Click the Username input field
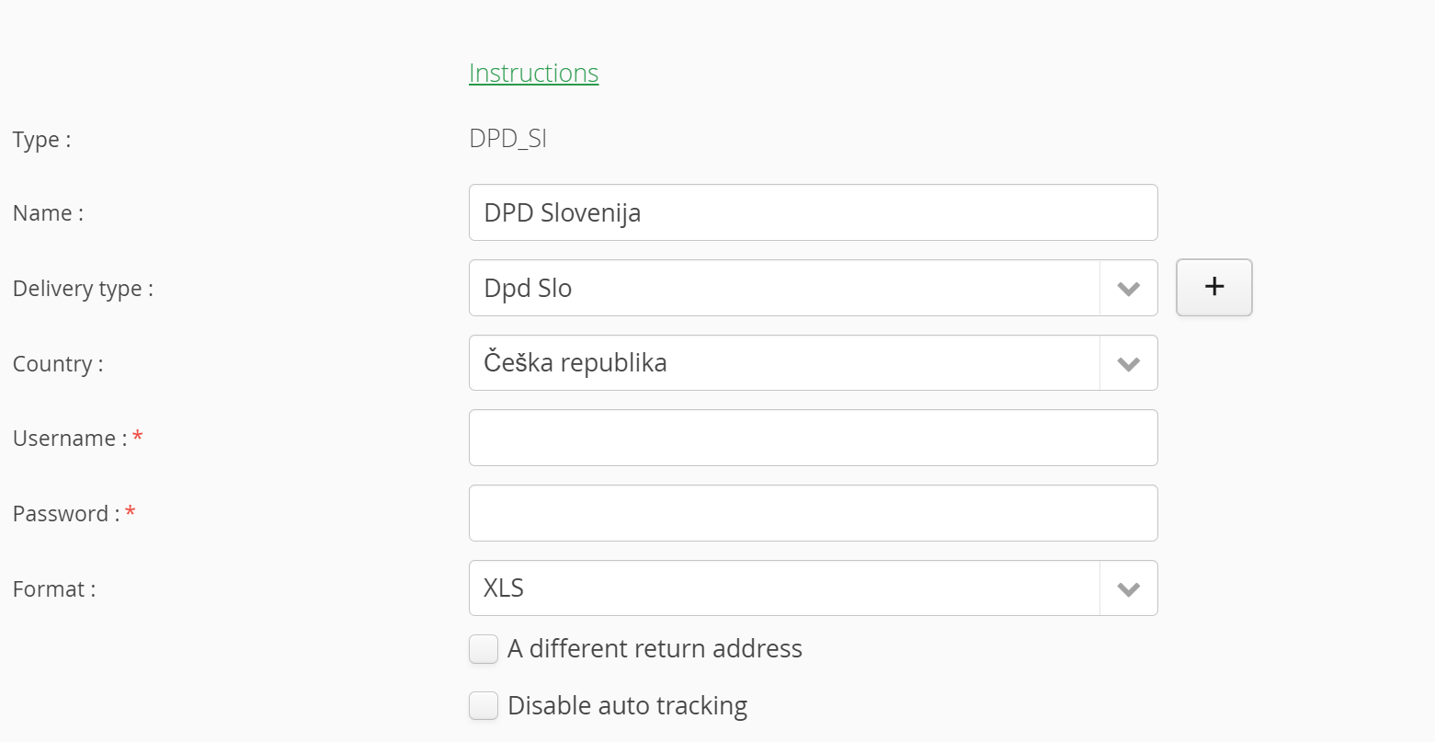Screen dimensions: 1435x742 pyautogui.click(x=813, y=438)
